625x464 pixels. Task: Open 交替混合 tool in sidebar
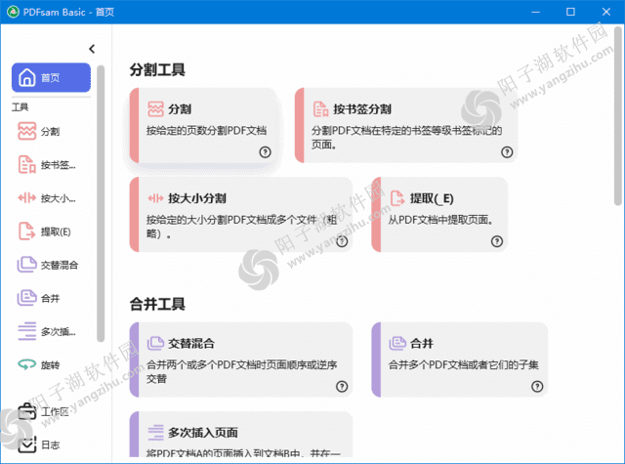(50, 265)
